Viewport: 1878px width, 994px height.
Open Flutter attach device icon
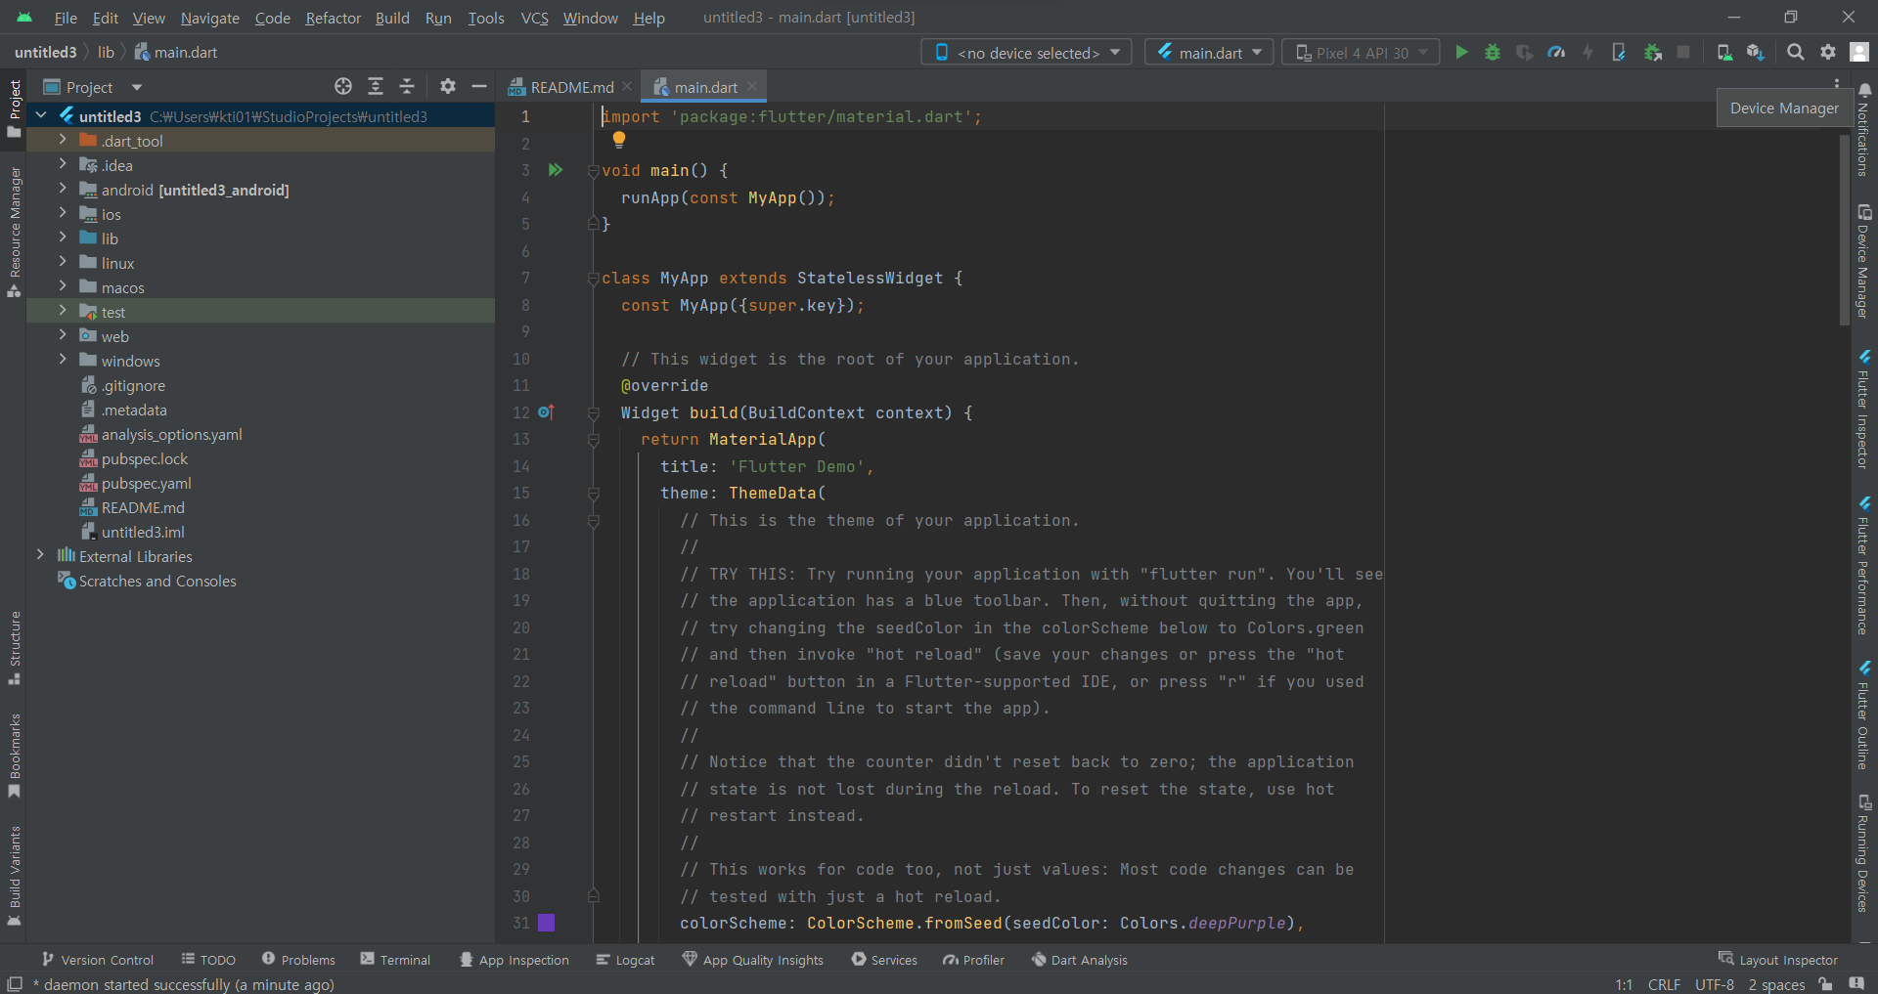[x=1619, y=53]
